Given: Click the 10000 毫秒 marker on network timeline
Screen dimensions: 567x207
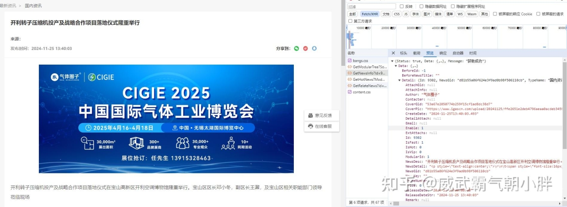Looking at the screenshot, I should point(363,28).
